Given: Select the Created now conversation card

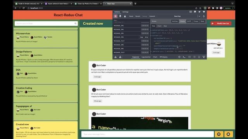Looking at the screenshot, I should coord(46,130).
